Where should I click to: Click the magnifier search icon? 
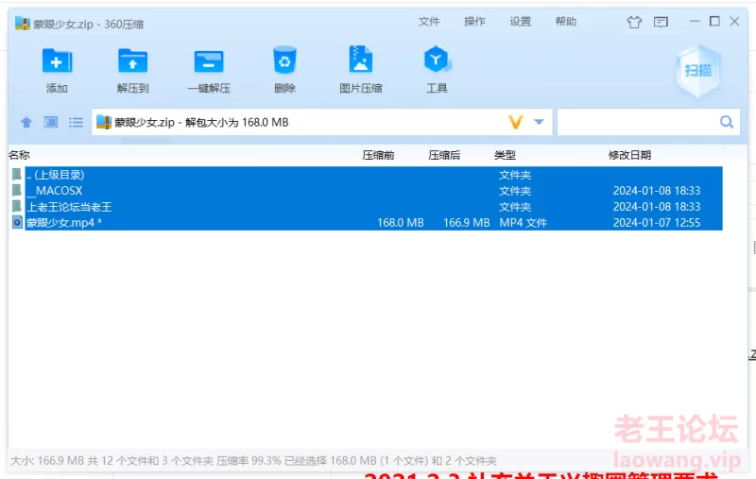(x=727, y=122)
